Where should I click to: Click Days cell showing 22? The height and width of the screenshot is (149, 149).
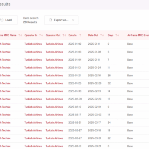(109, 138)
